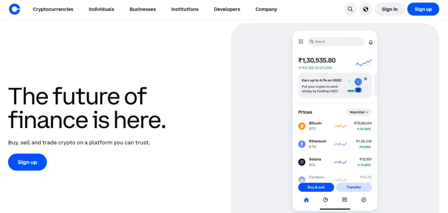448x213 pixels.
Task: Open the Cryptocurrencies menu
Action: (x=53, y=9)
